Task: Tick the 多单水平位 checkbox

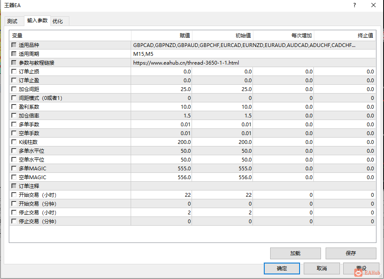Action: tap(14, 151)
